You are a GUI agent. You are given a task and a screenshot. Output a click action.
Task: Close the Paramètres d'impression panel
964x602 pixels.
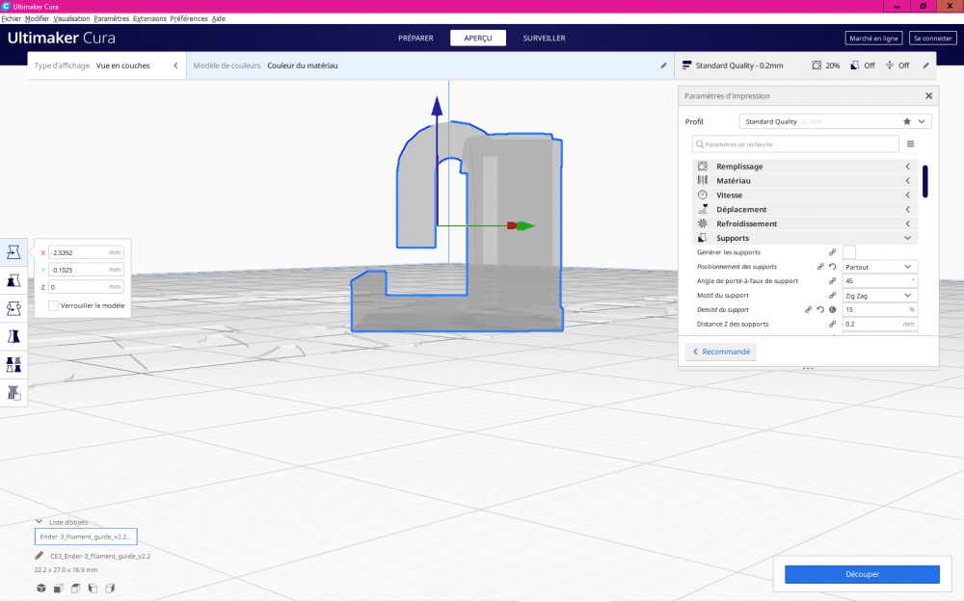pyautogui.click(x=929, y=95)
